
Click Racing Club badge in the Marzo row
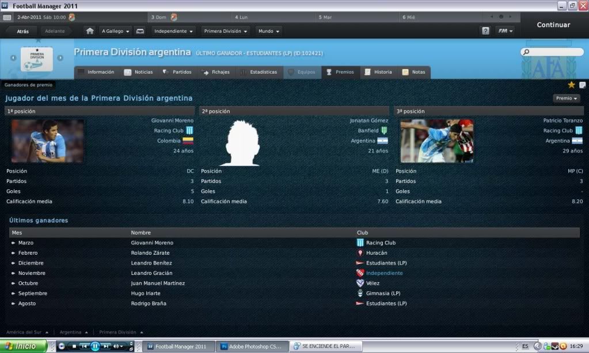[x=360, y=243]
